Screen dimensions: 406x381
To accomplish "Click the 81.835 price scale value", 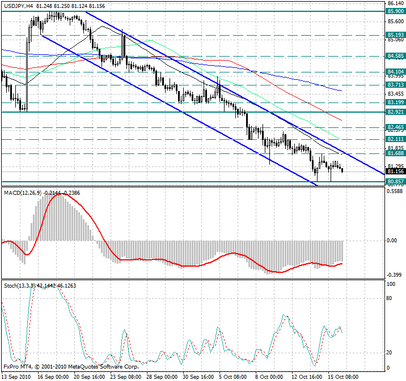I will (396, 148).
